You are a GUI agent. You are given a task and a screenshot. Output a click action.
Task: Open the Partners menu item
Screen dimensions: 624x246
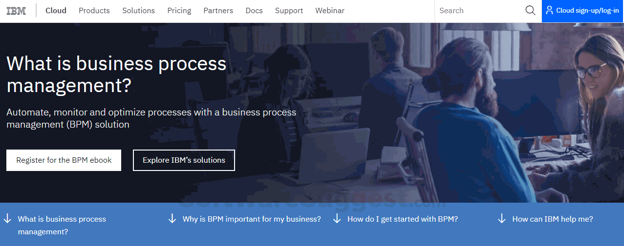pyautogui.click(x=218, y=11)
